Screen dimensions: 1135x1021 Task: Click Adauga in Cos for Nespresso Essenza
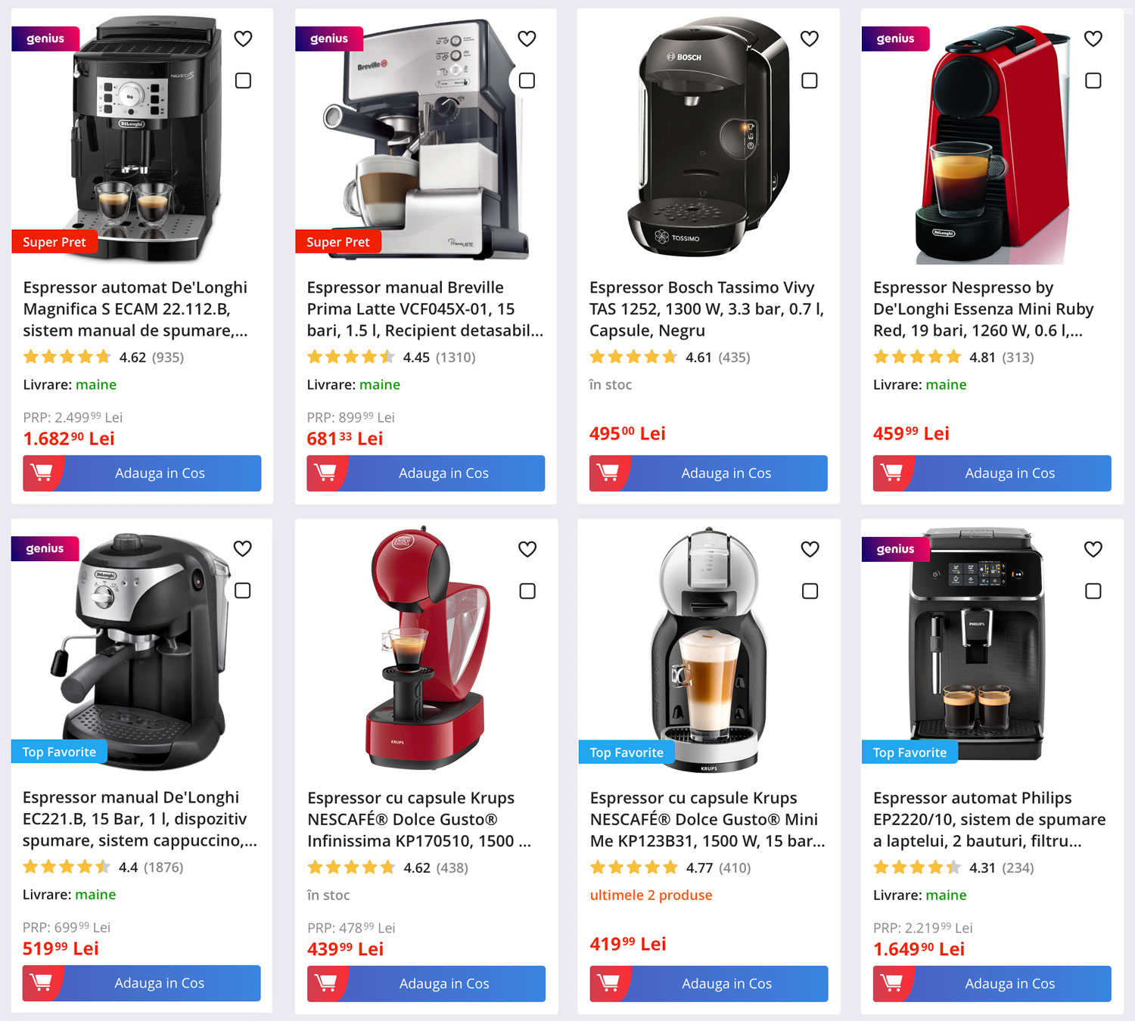click(992, 473)
